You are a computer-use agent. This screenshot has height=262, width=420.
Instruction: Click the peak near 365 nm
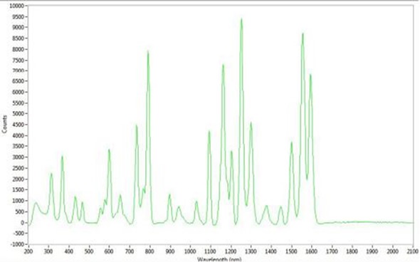coord(62,157)
